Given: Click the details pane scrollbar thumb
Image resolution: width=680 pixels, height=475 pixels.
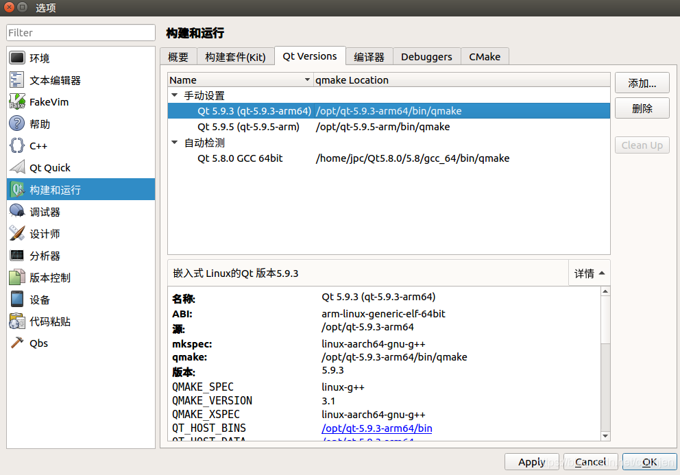Looking at the screenshot, I should tap(605, 320).
